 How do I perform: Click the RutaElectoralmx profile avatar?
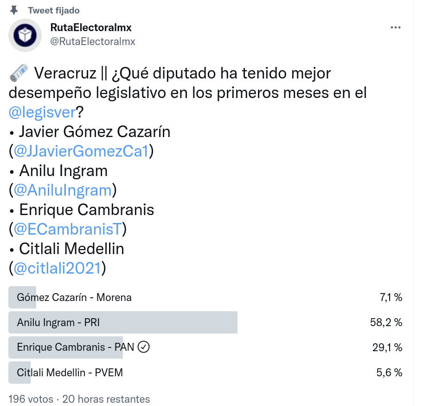pos(25,35)
